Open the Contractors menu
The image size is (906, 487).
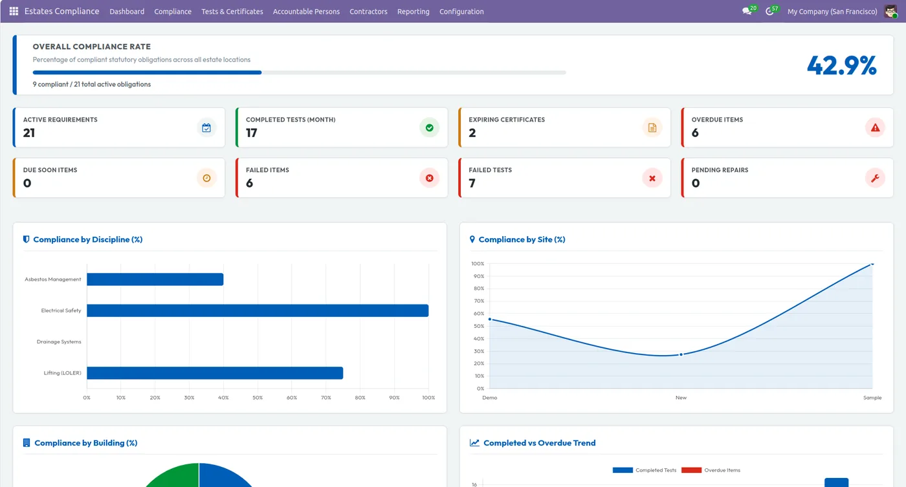coord(368,12)
